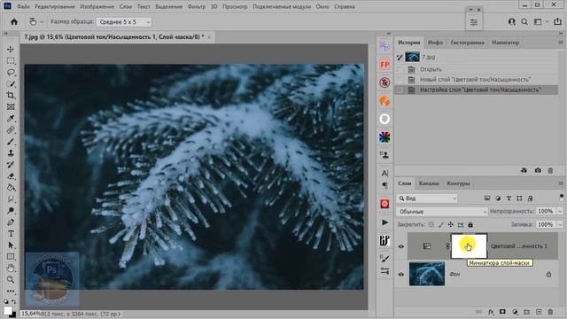Select the Move tool

tap(11, 50)
